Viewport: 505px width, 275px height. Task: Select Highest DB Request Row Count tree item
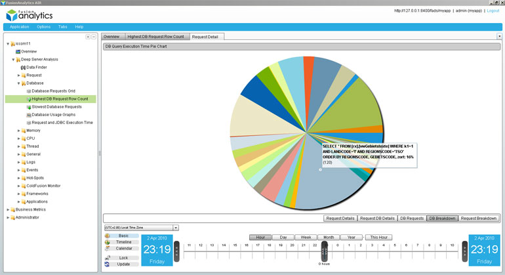[x=51, y=99]
